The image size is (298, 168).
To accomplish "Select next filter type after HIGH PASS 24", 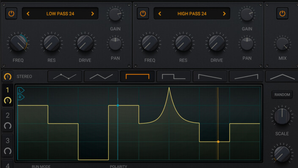I will (224, 14).
